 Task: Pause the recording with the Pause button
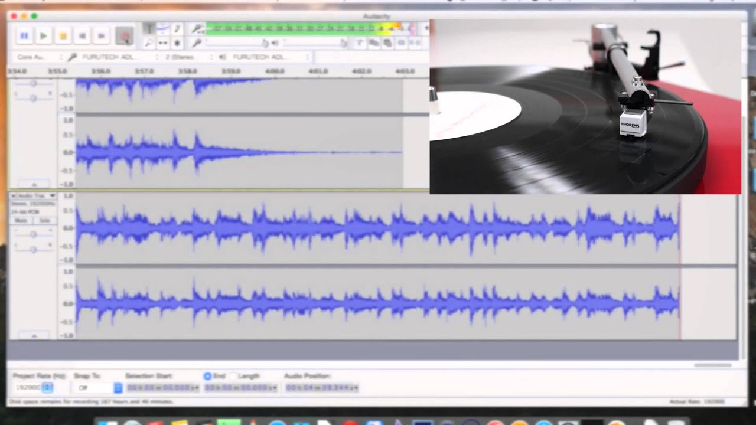pyautogui.click(x=24, y=36)
